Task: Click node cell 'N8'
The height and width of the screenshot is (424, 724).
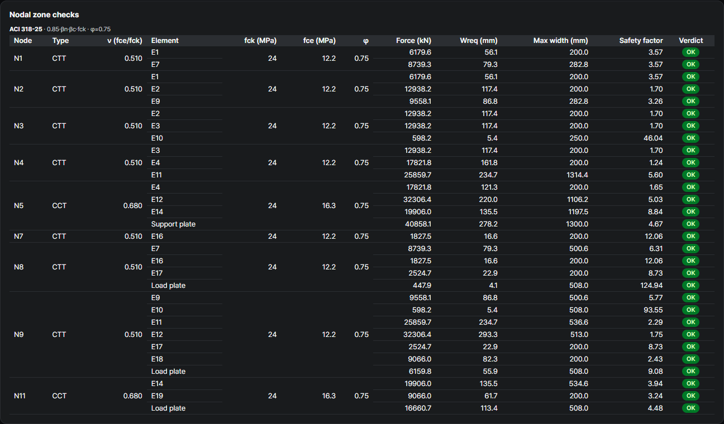Action: click(x=19, y=267)
